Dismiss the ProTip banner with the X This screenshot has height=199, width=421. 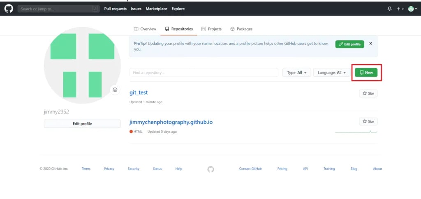(x=370, y=44)
